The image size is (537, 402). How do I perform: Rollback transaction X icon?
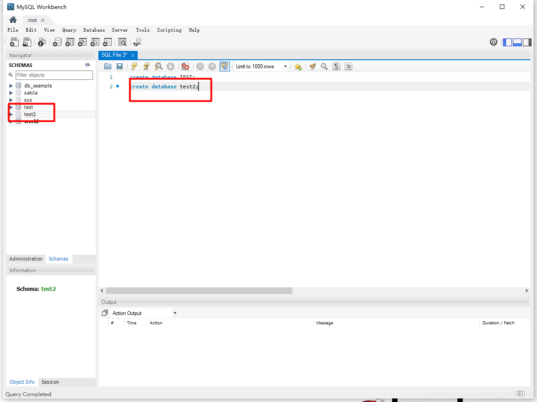212,66
